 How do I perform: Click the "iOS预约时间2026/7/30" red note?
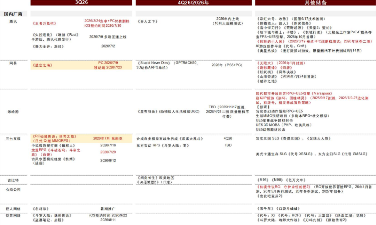[103, 26]
